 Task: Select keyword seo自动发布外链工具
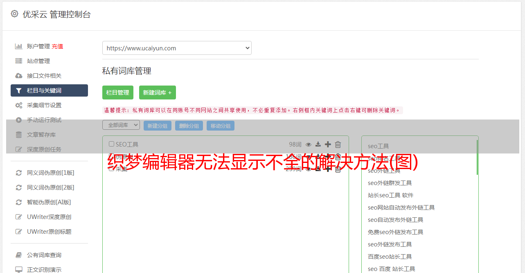coord(396,220)
